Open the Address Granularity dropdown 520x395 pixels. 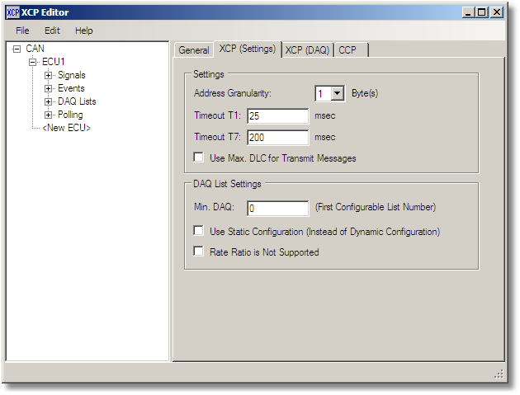(x=338, y=94)
